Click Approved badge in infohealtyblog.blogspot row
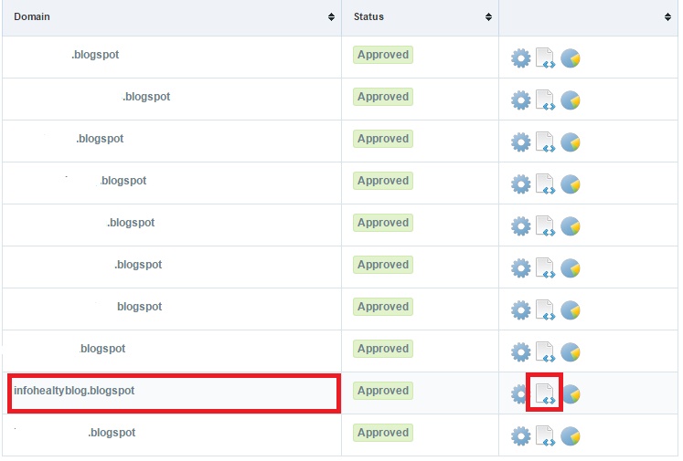 (383, 391)
